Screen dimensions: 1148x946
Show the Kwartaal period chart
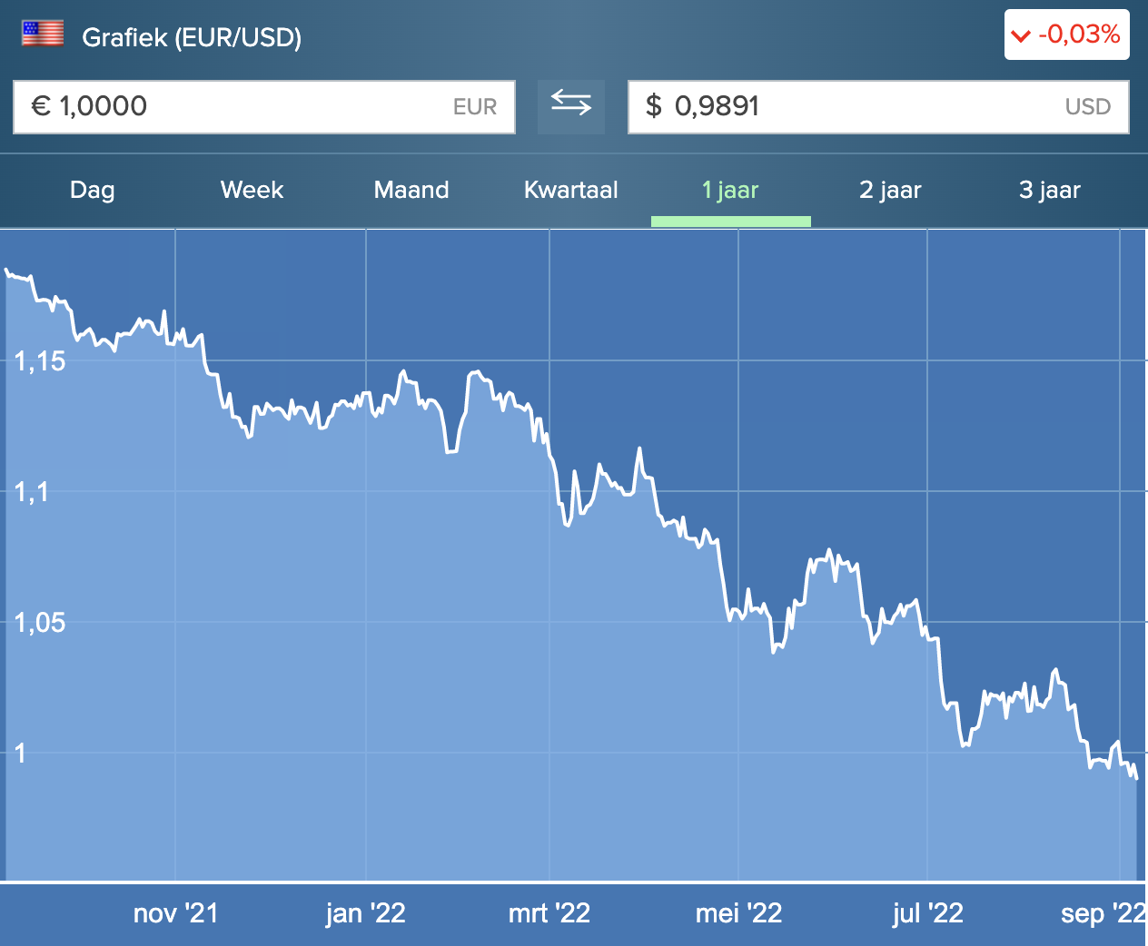click(x=570, y=190)
